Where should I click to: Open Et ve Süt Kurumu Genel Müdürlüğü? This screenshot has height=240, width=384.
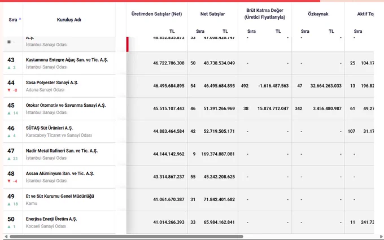click(x=60, y=196)
